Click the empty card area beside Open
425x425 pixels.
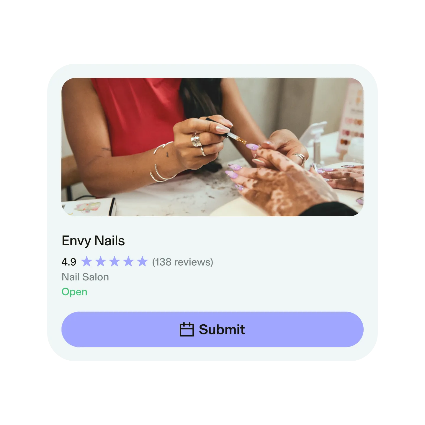pyautogui.click(x=224, y=292)
